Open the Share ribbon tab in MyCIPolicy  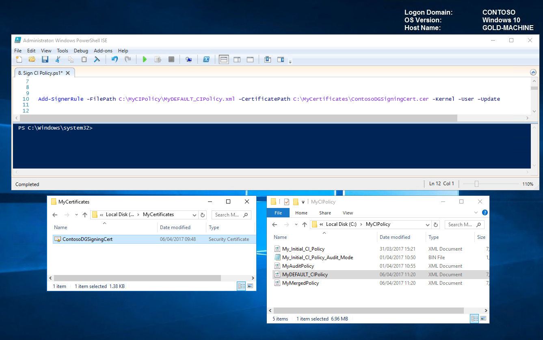pos(325,213)
